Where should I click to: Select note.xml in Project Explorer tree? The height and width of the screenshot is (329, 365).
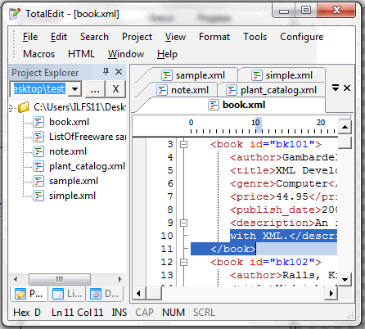pyautogui.click(x=68, y=151)
